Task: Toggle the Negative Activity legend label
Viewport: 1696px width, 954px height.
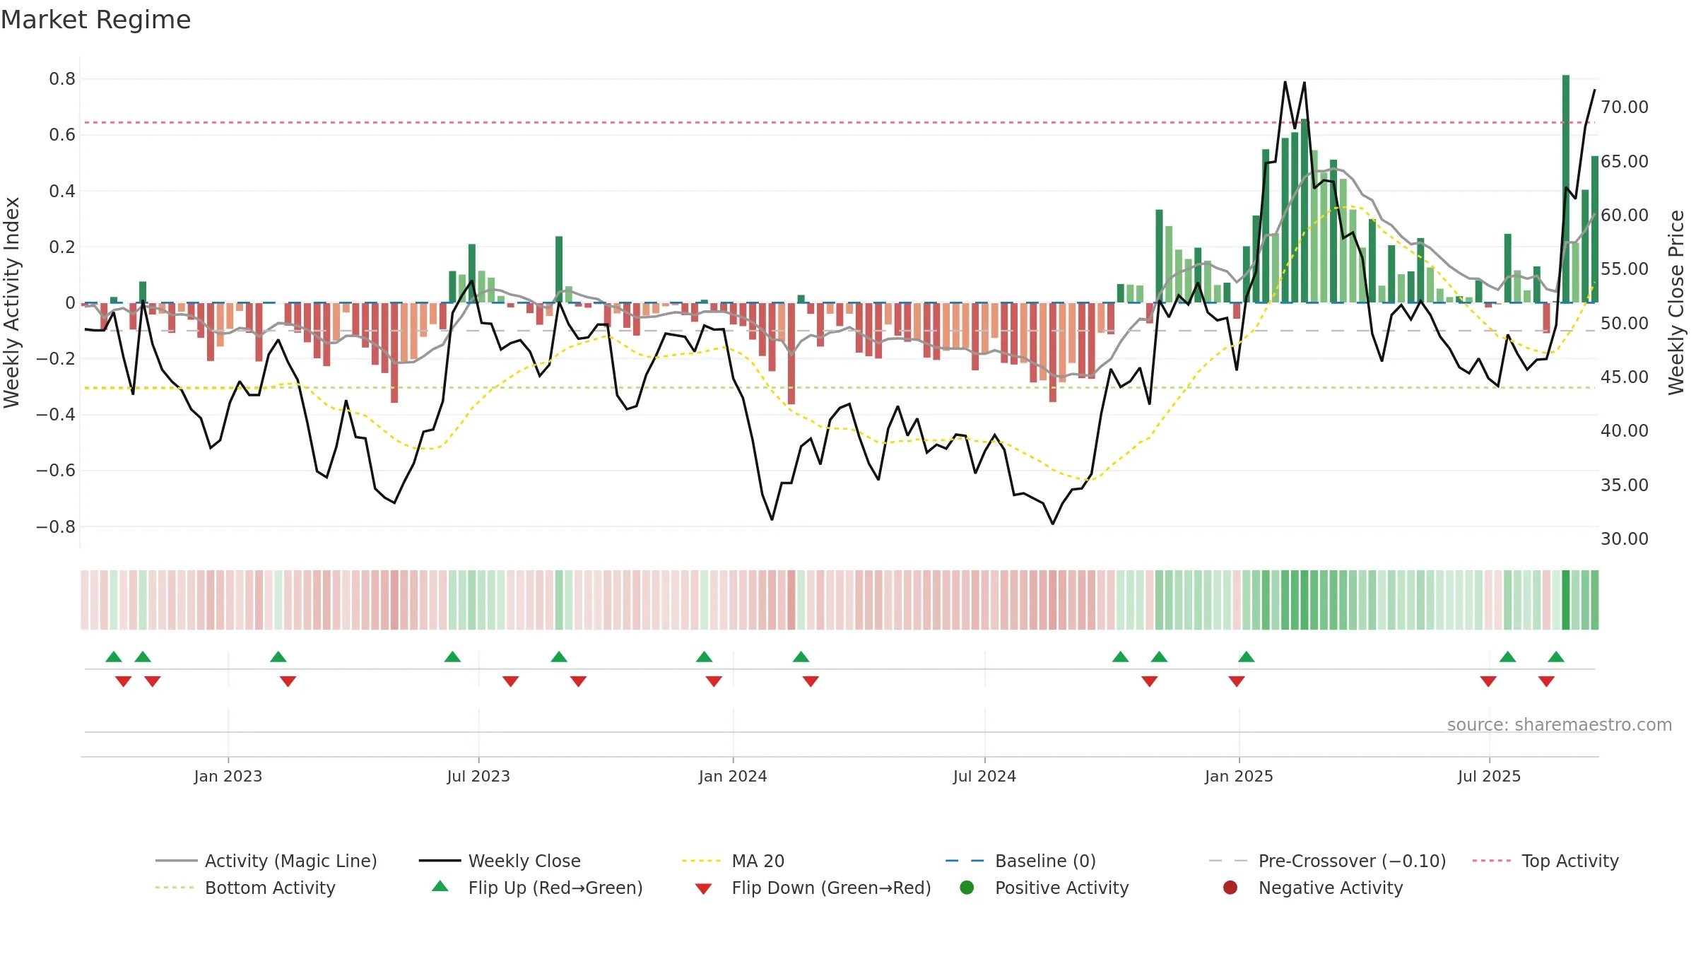Action: pyautogui.click(x=1331, y=888)
